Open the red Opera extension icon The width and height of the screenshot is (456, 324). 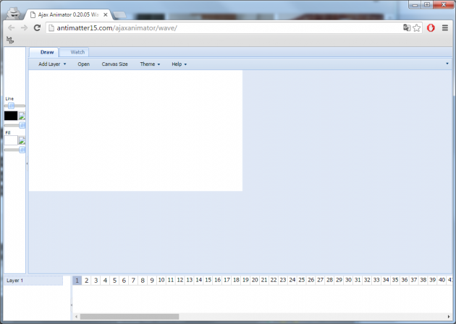(x=431, y=27)
